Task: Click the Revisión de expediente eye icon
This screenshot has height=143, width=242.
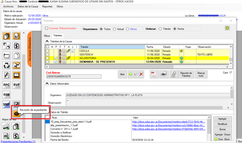Action: pos(16,114)
